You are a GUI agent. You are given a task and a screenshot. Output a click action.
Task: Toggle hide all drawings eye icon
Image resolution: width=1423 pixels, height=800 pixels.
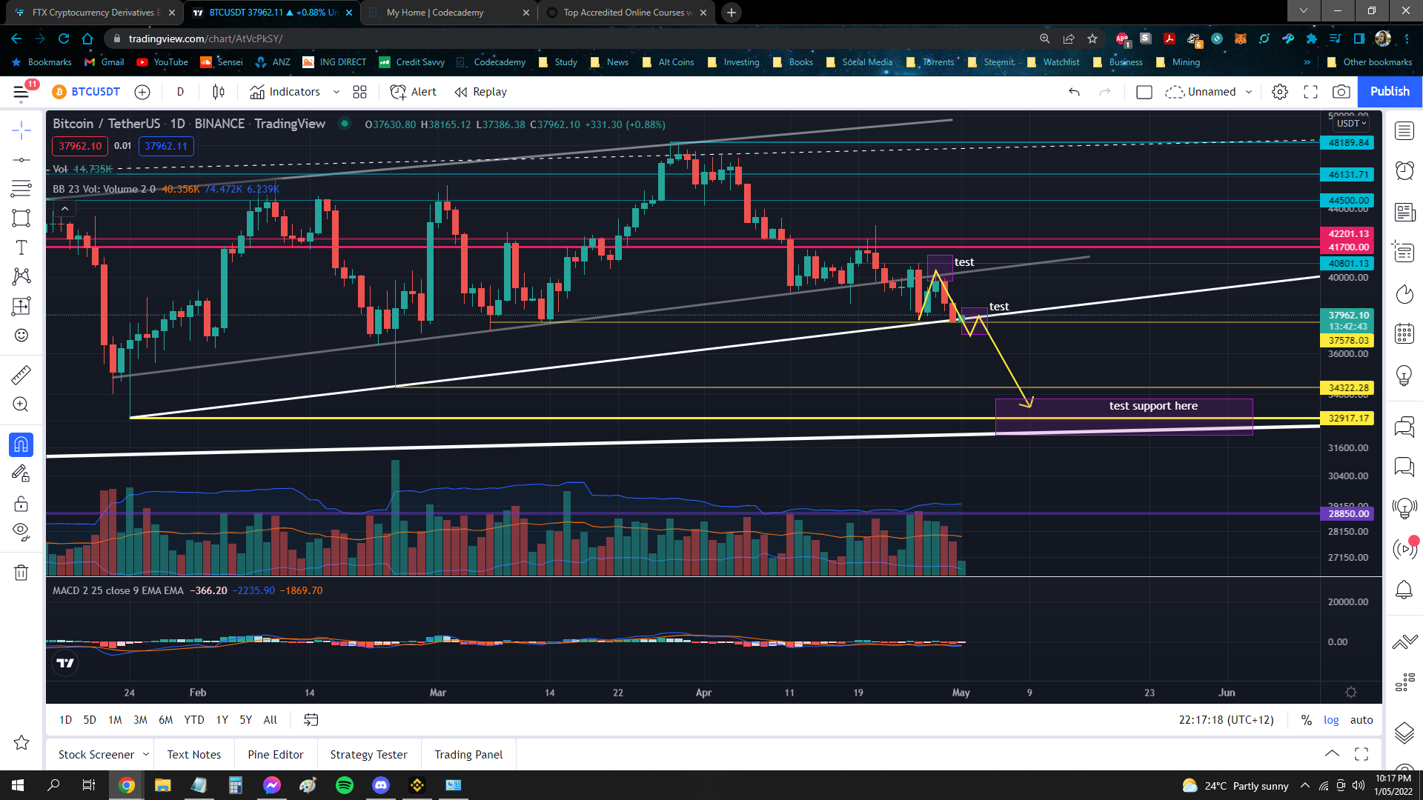(21, 531)
